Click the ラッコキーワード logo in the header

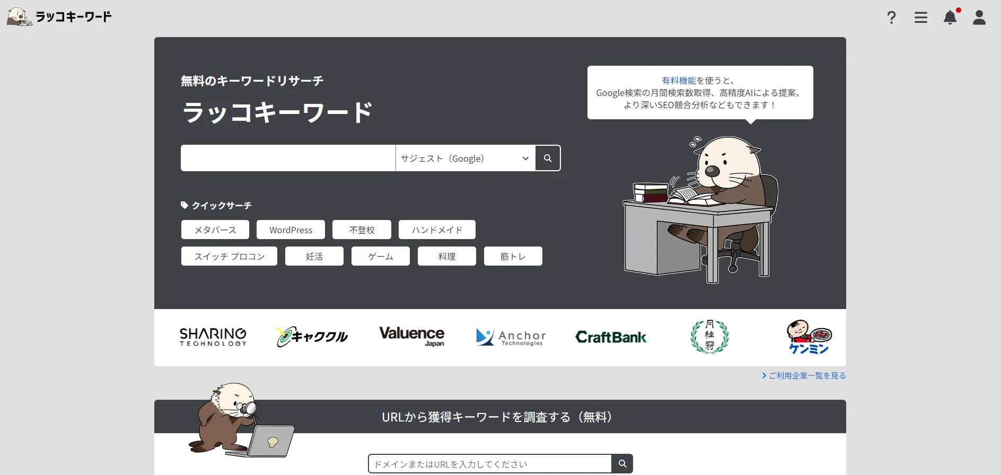(59, 16)
